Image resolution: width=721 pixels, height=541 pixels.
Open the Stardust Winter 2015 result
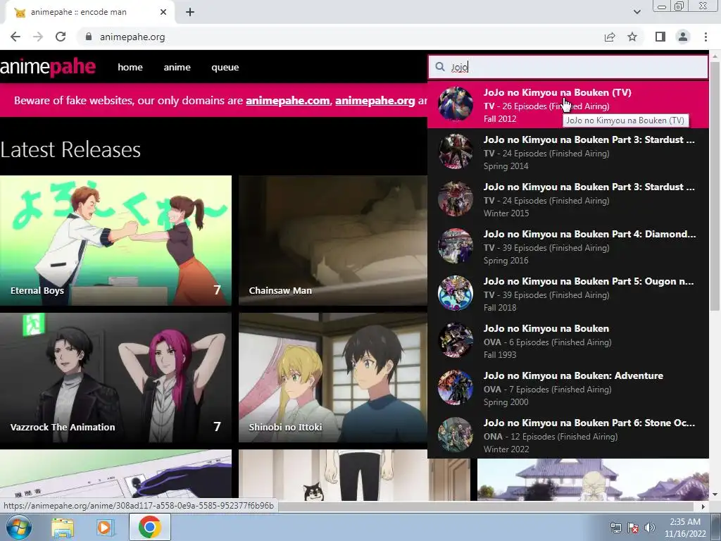(568, 199)
